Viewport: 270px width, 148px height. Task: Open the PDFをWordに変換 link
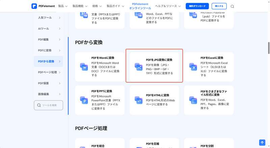point(103,58)
